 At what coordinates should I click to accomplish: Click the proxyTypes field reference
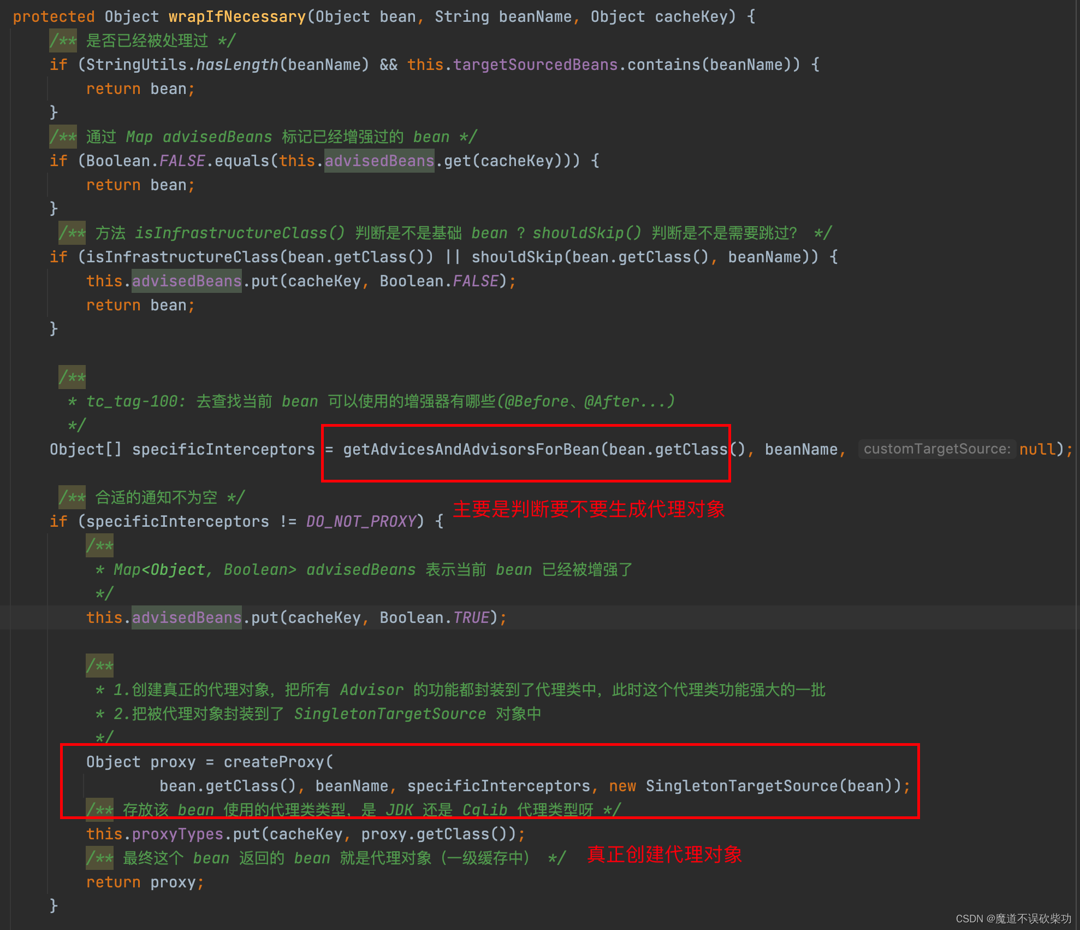pyautogui.click(x=177, y=834)
